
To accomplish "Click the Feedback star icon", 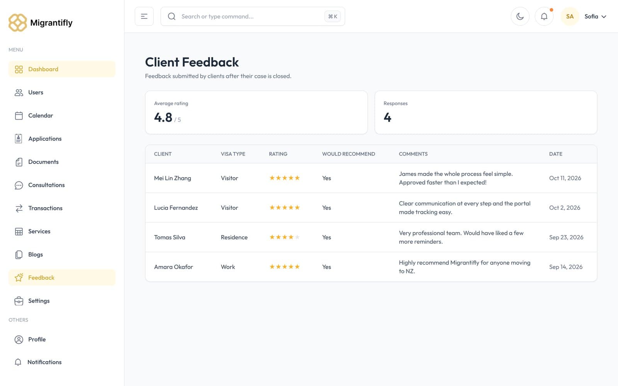I will [x=19, y=278].
